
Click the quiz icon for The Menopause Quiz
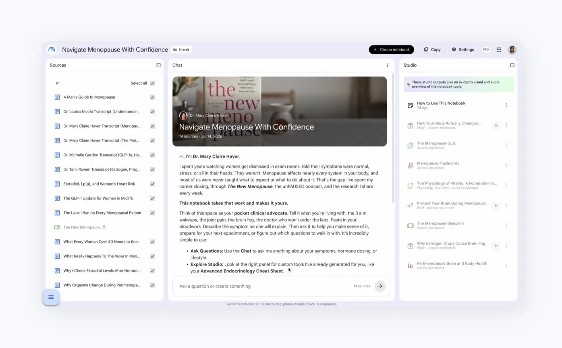click(x=410, y=145)
